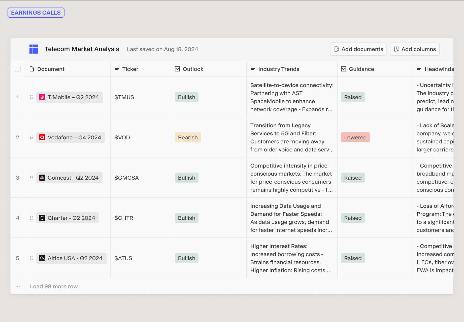464x322 pixels.
Task: Select the Bullish tag in Comcast row
Action: click(x=187, y=178)
